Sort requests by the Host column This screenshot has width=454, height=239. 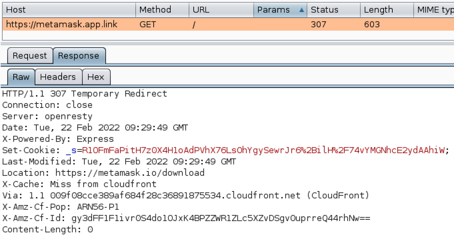[x=68, y=10]
